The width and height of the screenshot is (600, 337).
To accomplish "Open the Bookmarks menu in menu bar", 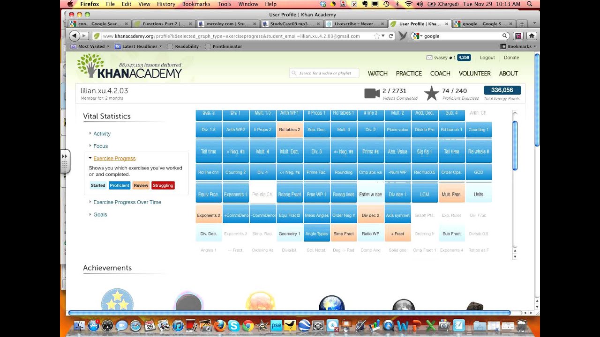I will tap(196, 4).
